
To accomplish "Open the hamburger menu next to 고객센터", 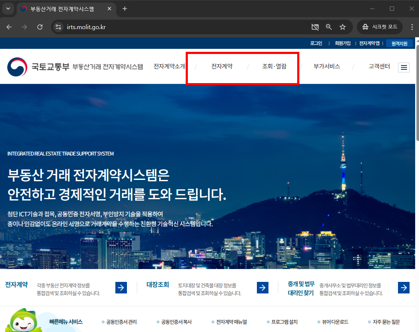I will click(x=403, y=67).
